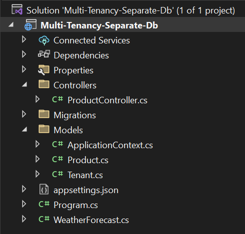
Task: Click the Models folder icon
Action: 44,129
